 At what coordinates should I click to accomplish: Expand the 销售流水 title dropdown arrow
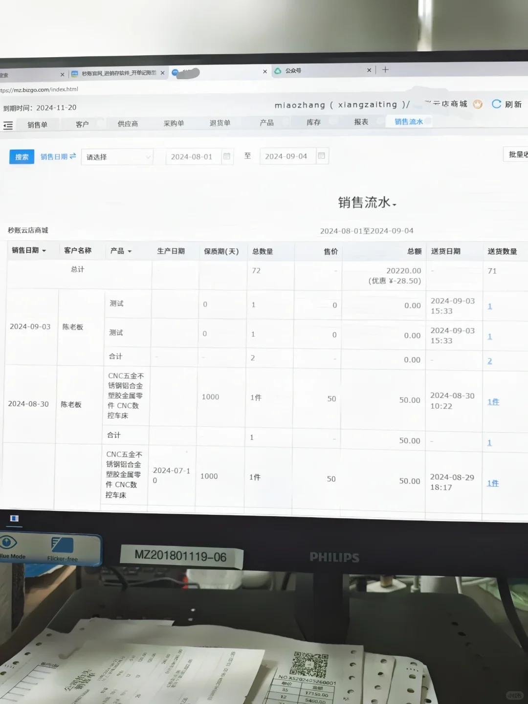point(395,204)
